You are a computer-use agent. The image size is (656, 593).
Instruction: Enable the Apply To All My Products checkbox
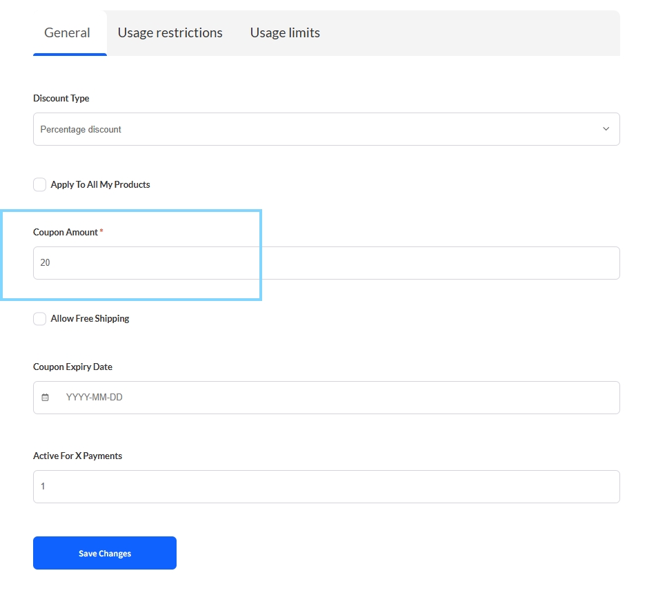pos(40,184)
